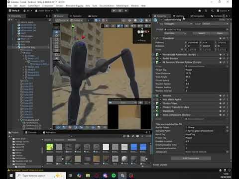The image size is (239, 179).
Task: Click the gameobject cube icon in the Inspector header
Action: pyautogui.click(x=155, y=20)
